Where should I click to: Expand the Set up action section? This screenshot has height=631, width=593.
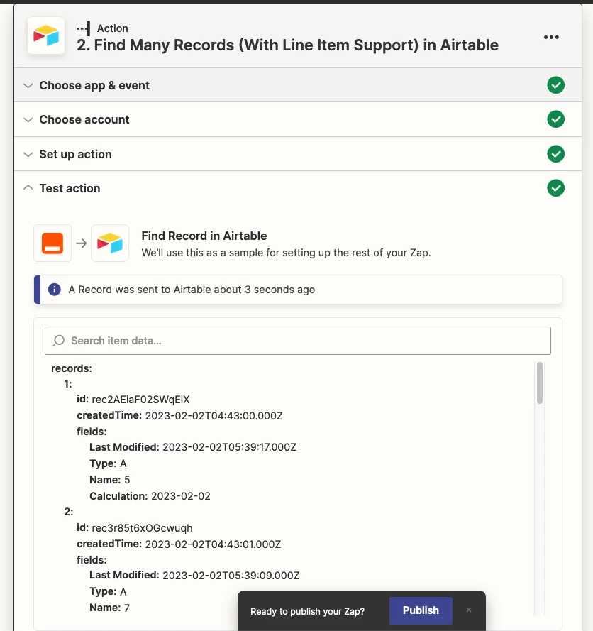point(298,154)
